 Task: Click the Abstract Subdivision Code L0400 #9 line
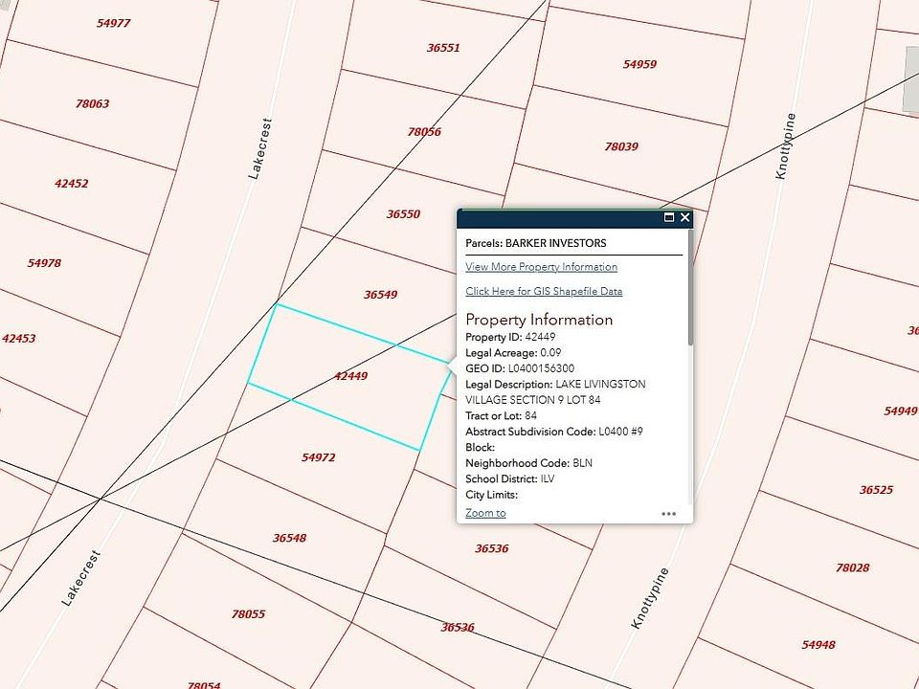[554, 432]
